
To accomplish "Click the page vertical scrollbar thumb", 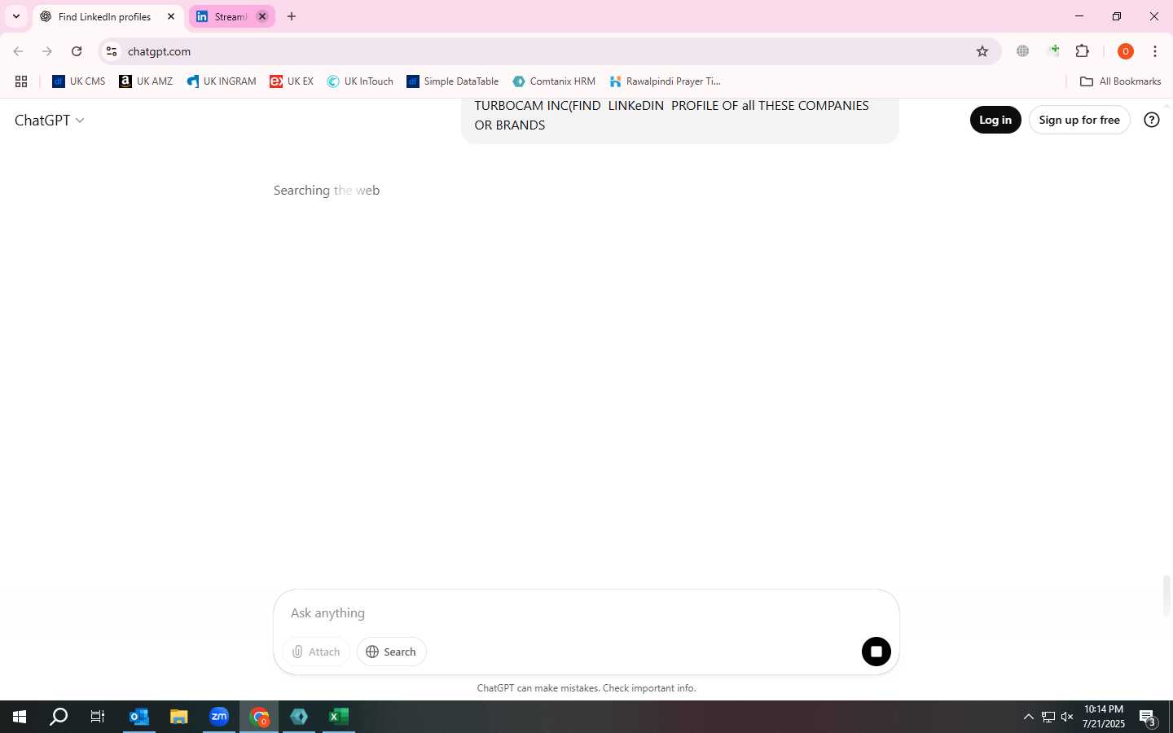I will tap(1166, 595).
